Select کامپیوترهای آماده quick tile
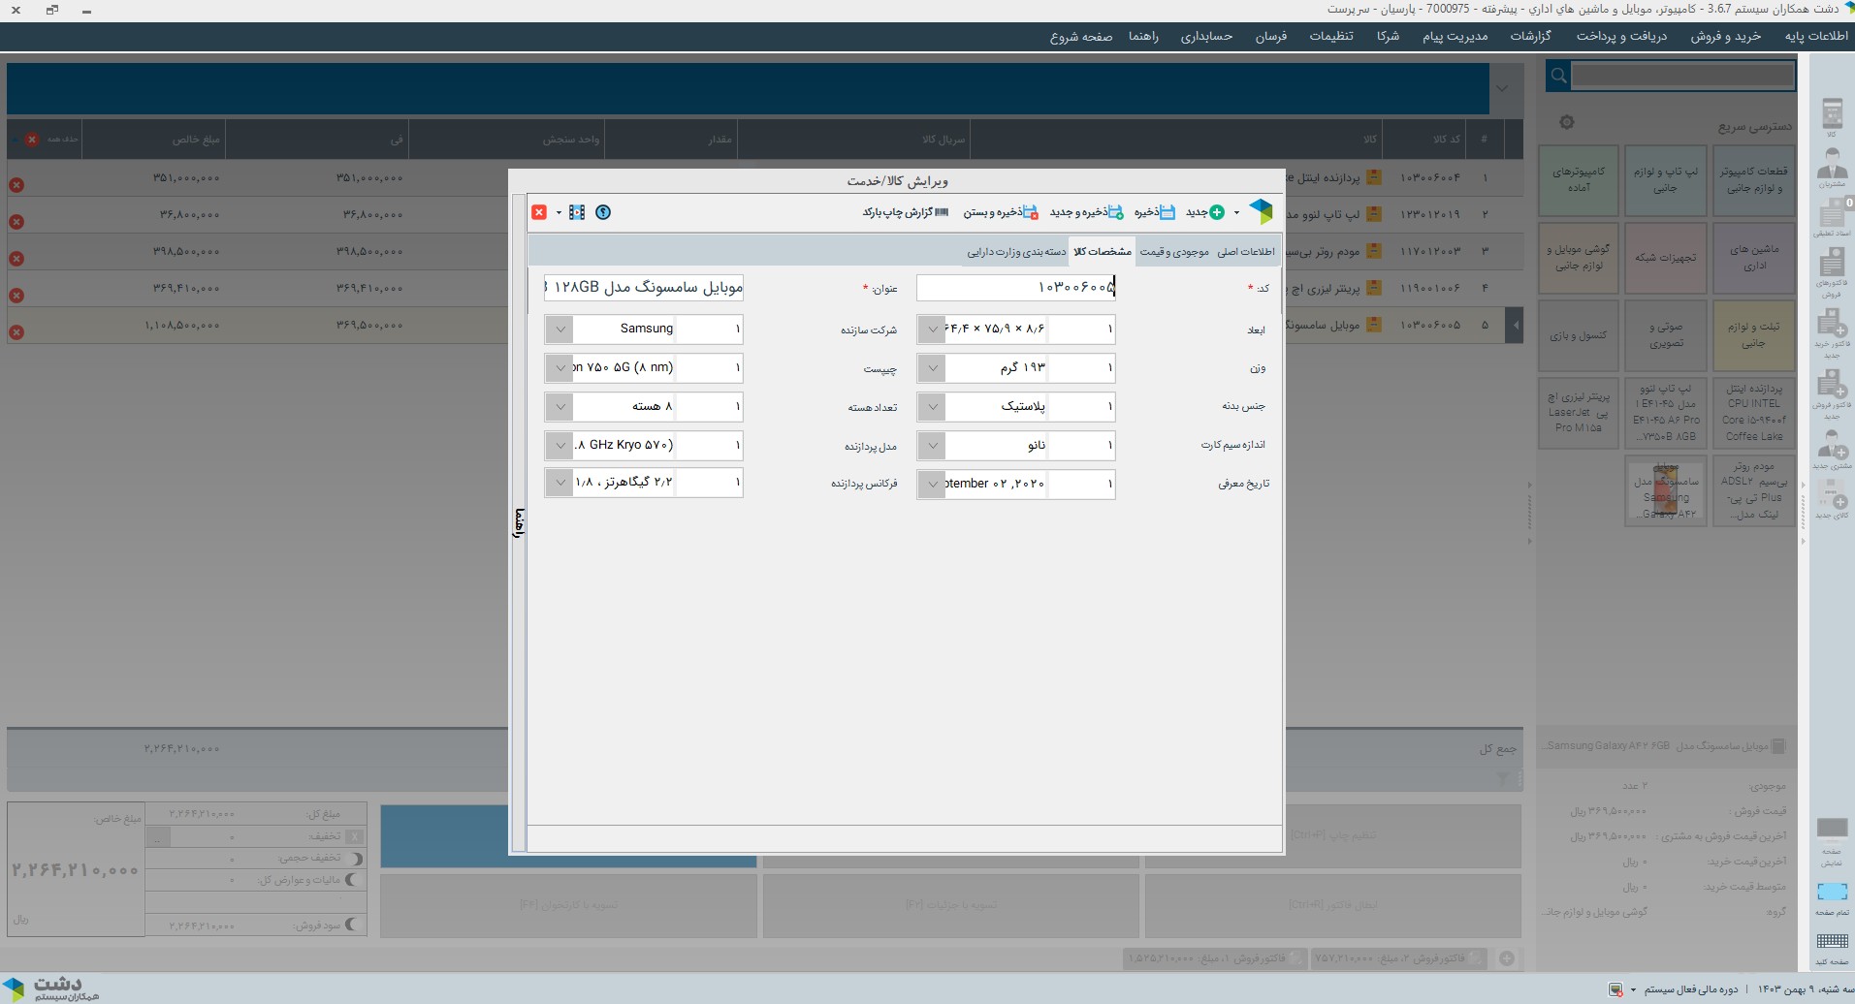1855x1004 pixels. pos(1578,179)
